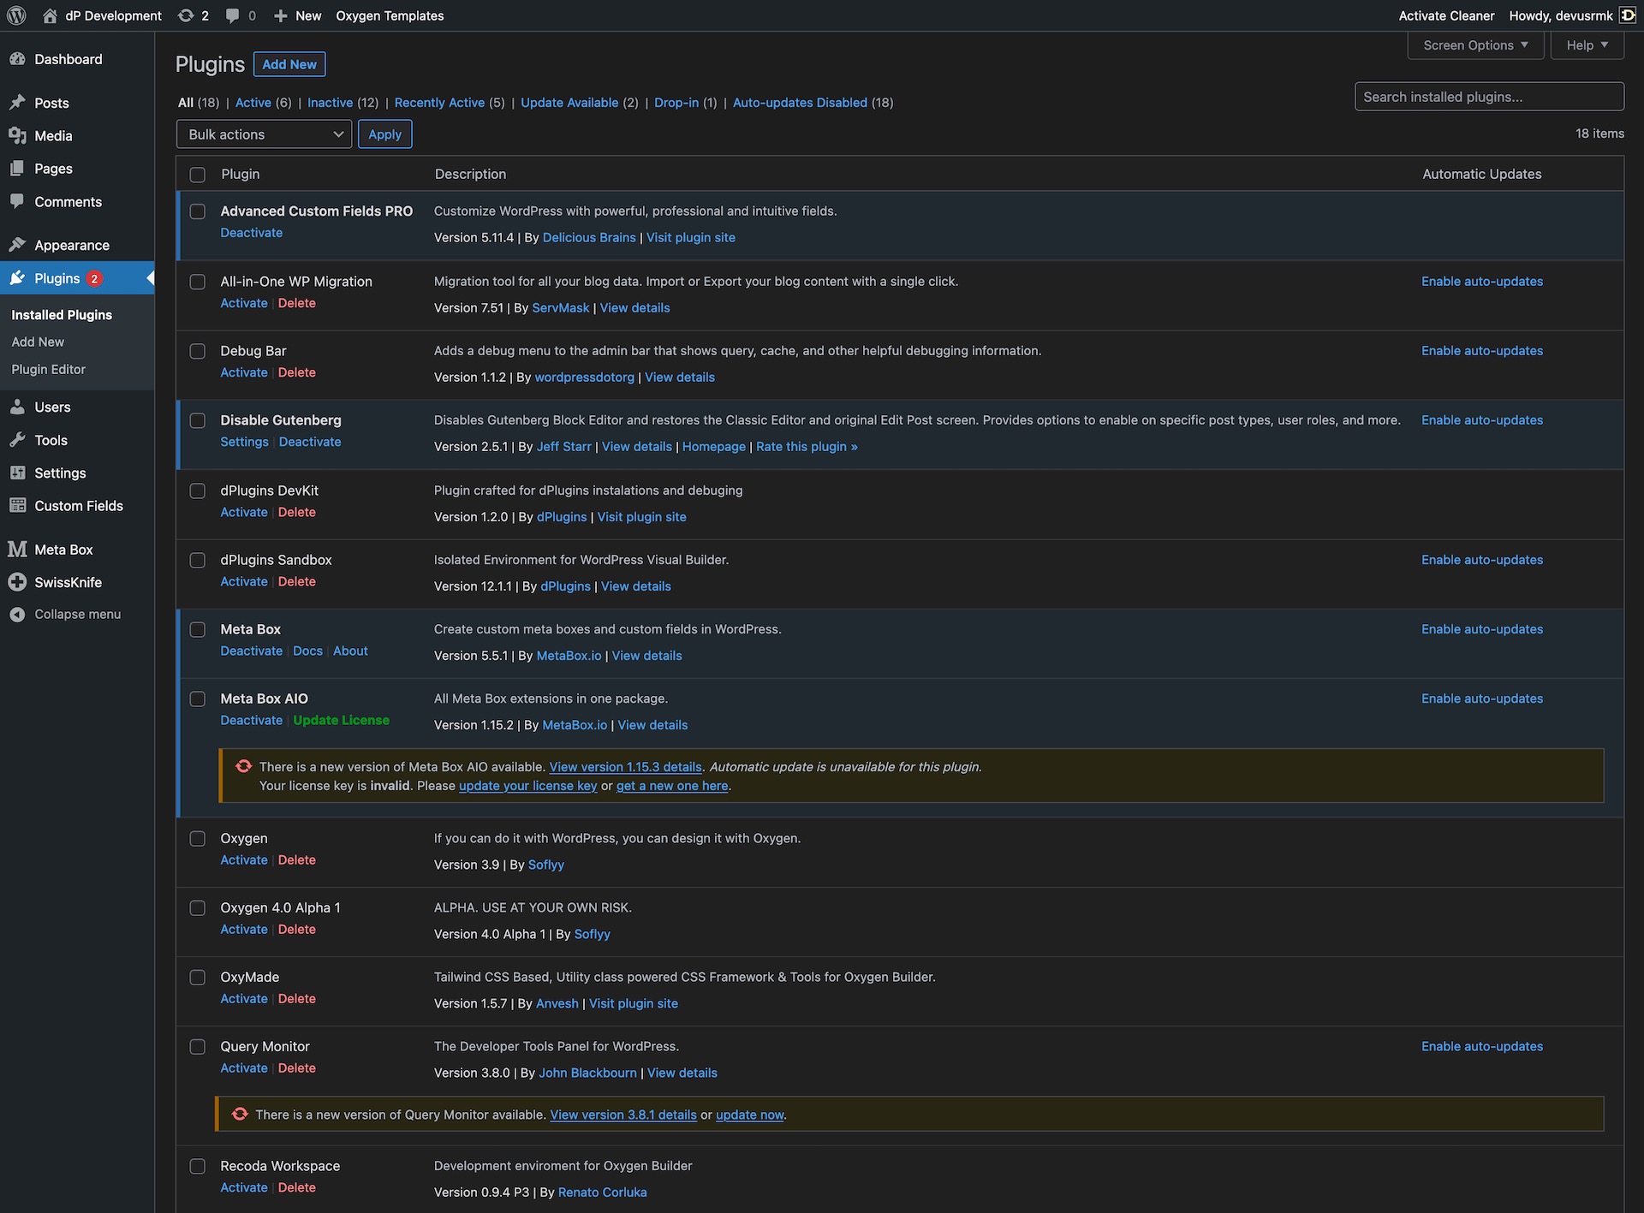Click the Appearance paintbrush icon
This screenshot has width=1644, height=1213.
click(17, 245)
